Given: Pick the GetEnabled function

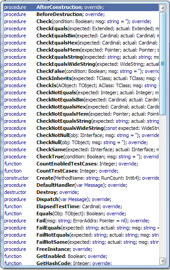Looking at the screenshot, I should click(81, 256).
